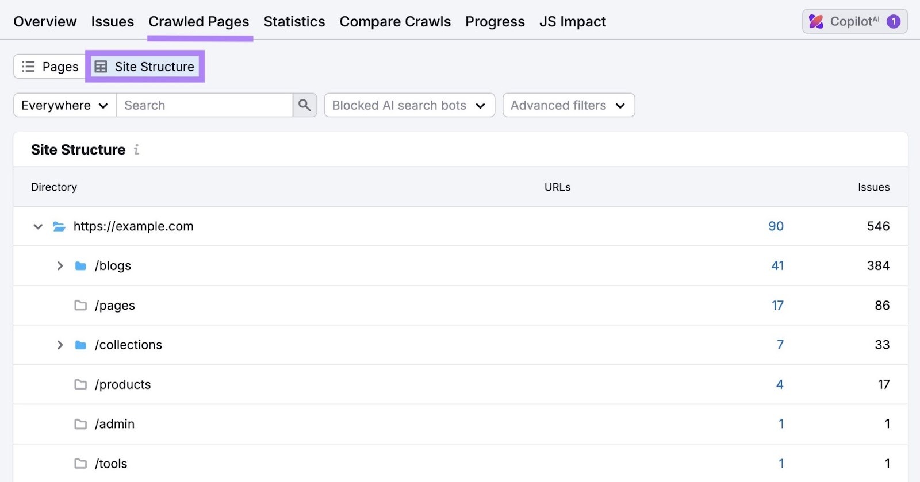Image resolution: width=920 pixels, height=482 pixels.
Task: Expand the /blogs directory
Action: coord(59,265)
